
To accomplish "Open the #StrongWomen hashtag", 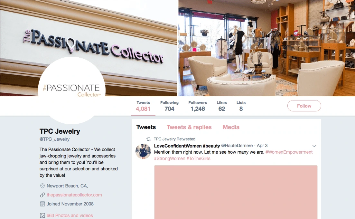I will [170, 158].
